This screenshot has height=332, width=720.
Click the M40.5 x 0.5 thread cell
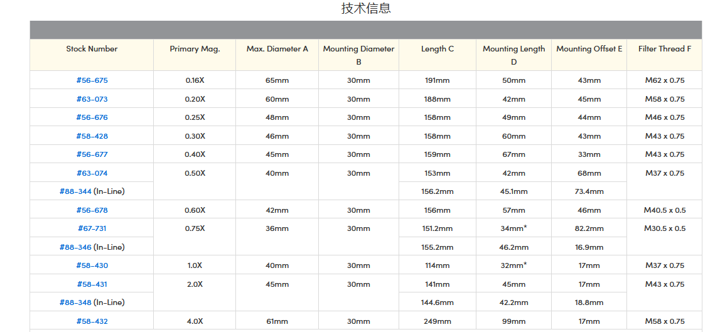pyautogui.click(x=664, y=210)
